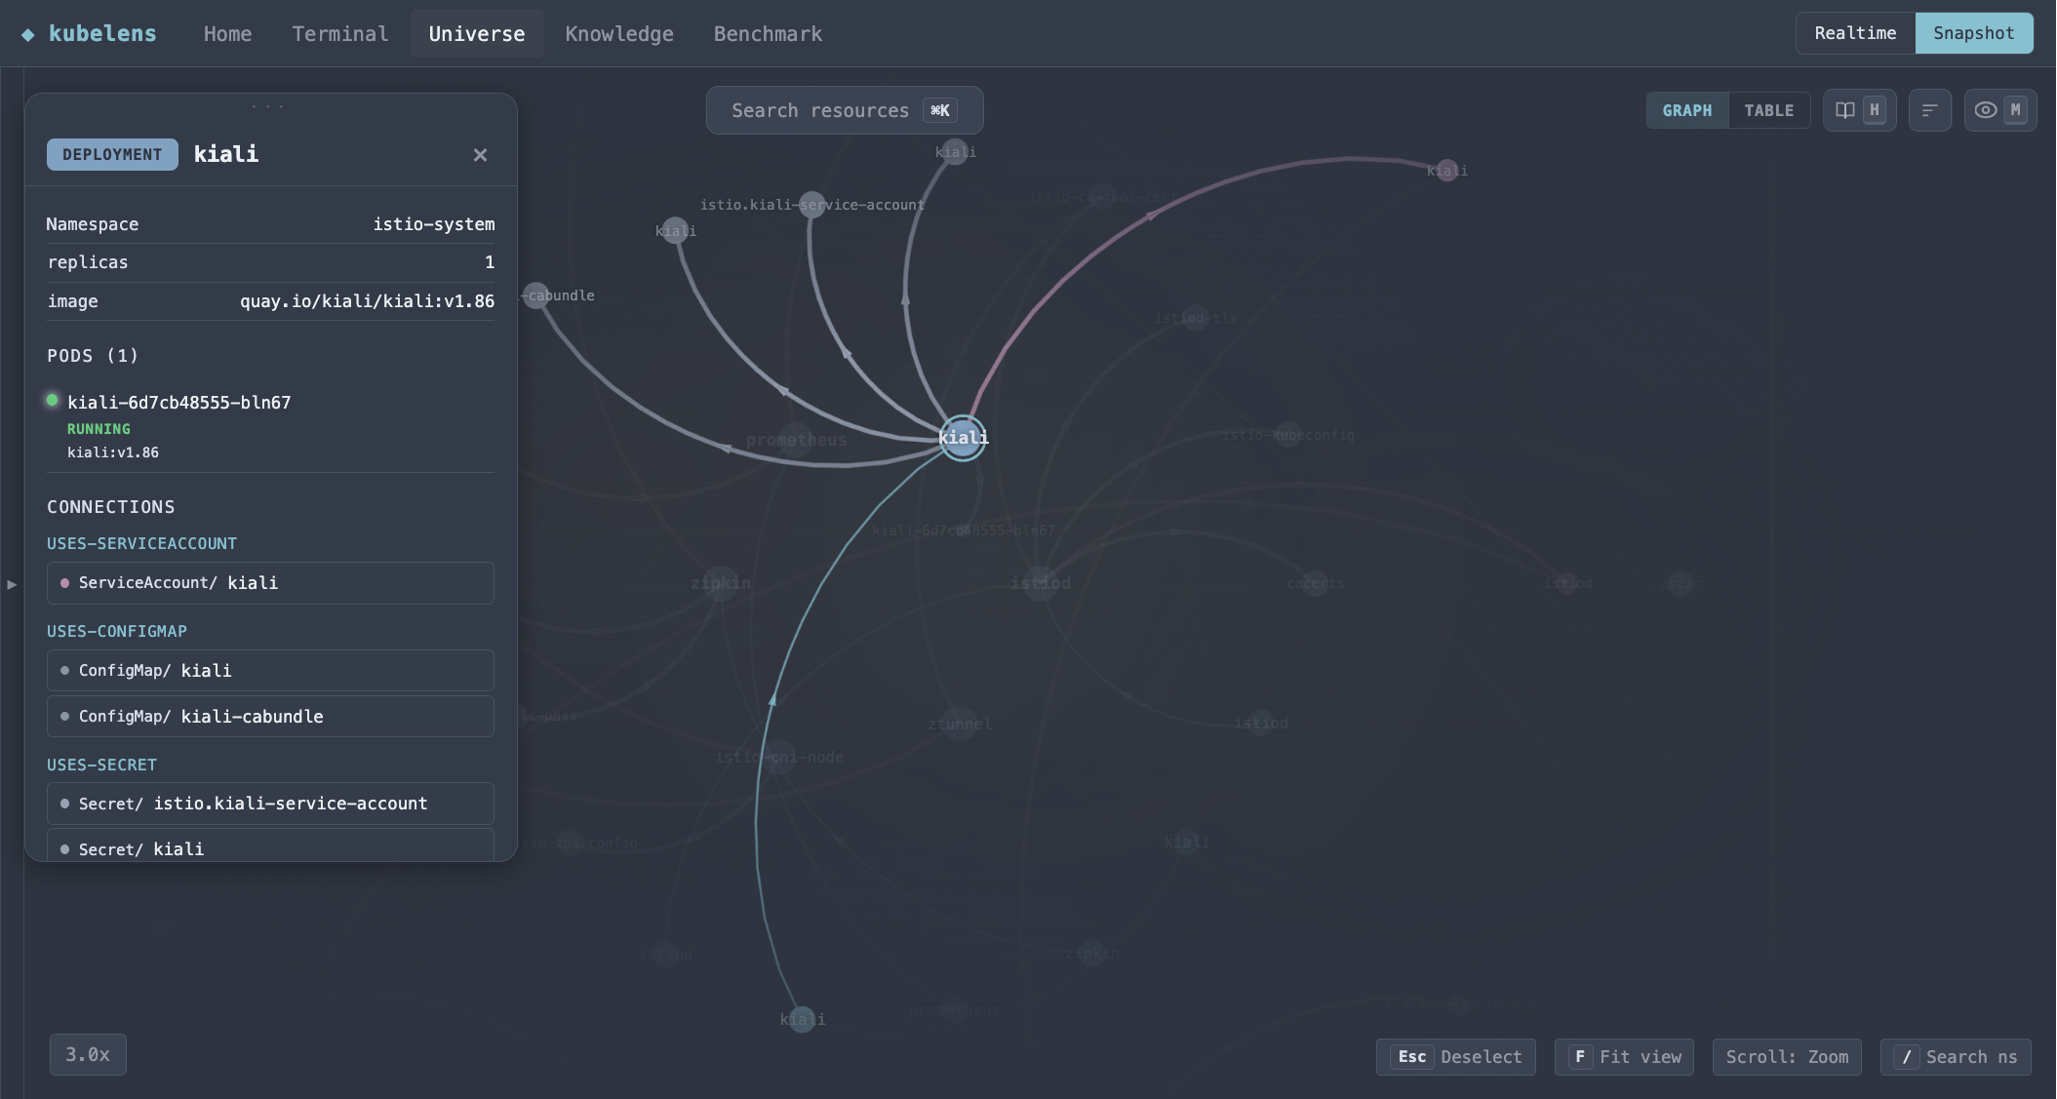2057x1099 pixels.
Task: Select the dimmed ztunnel graph node
Action: click(960, 724)
